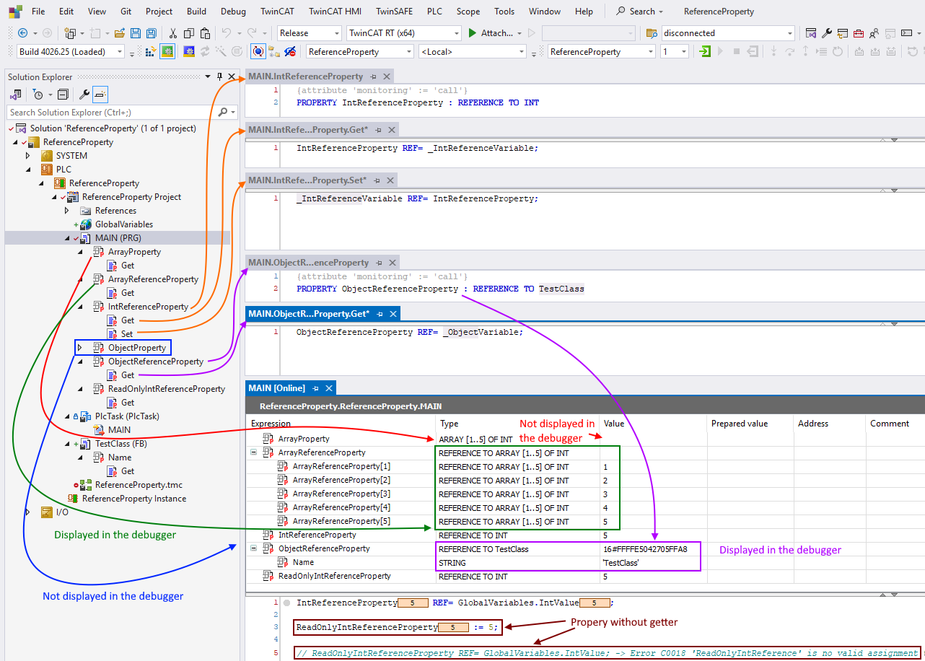
Task: Expand the I/O tree node
Action: [28, 512]
